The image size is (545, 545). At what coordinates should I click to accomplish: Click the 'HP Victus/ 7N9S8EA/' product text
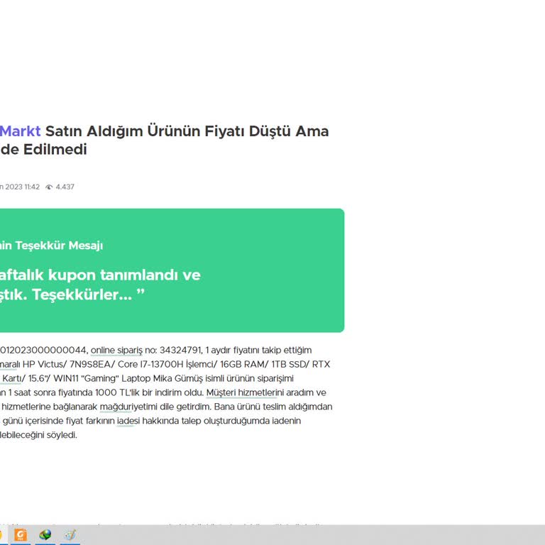tap(68, 364)
